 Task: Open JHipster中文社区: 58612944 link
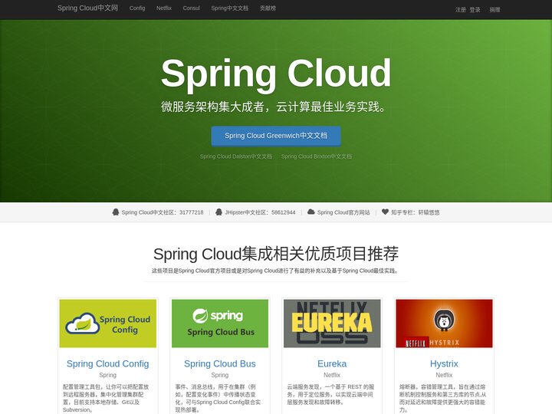pyautogui.click(x=260, y=212)
